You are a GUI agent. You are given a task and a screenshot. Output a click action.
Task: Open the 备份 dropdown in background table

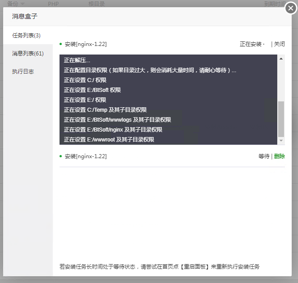pos(16,4)
